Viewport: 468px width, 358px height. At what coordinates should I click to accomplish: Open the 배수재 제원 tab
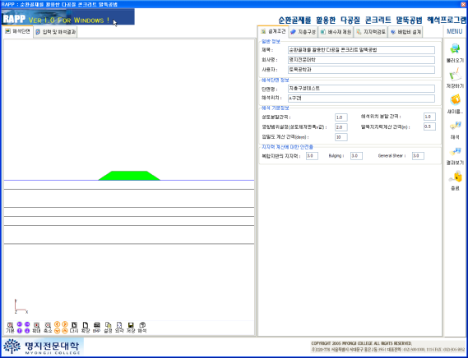(x=336, y=31)
